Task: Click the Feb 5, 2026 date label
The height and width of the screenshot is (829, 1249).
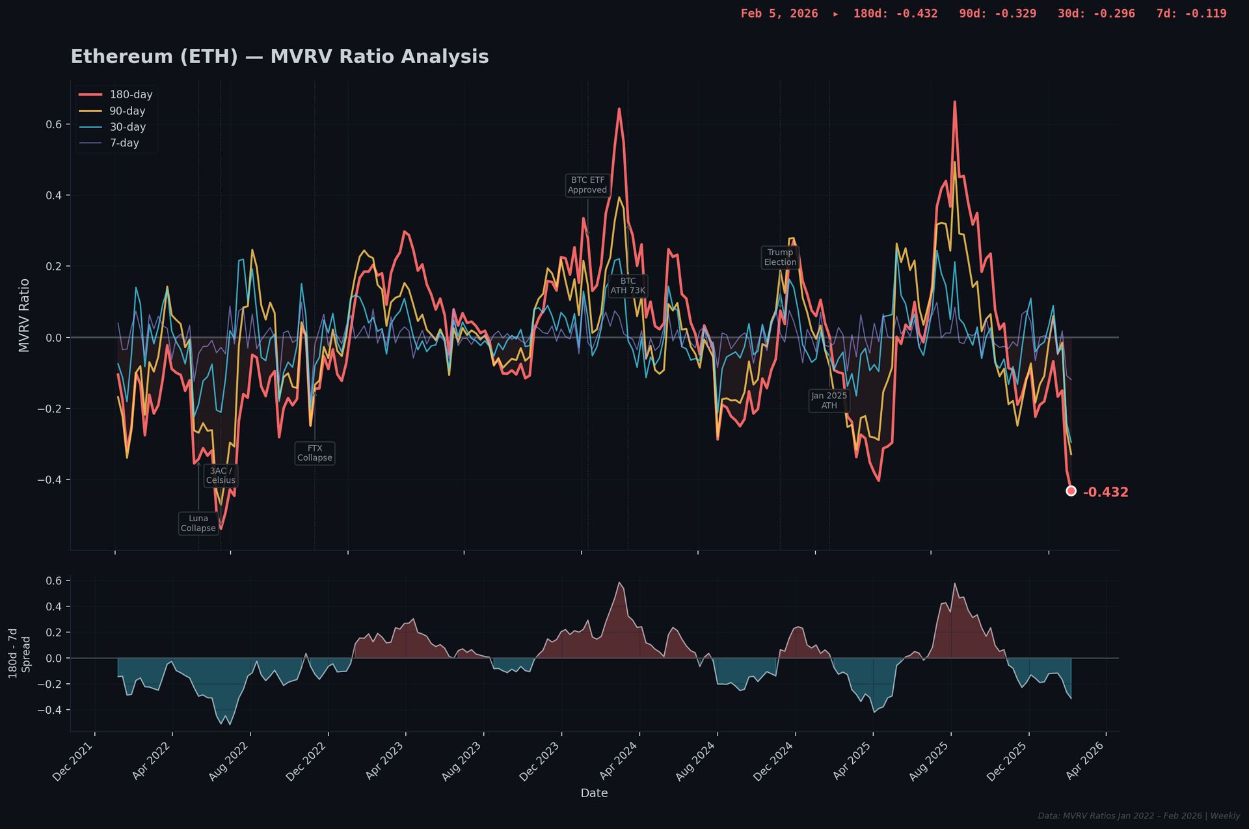Action: coord(779,14)
